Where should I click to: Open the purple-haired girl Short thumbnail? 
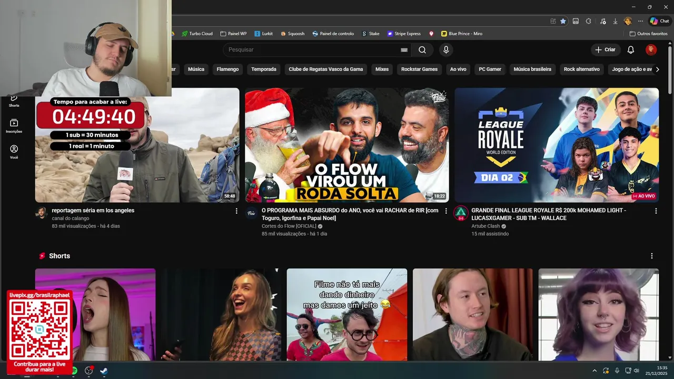click(x=599, y=315)
